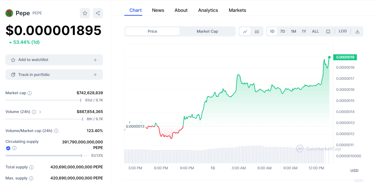Click the share icon beside Pepe title
Viewport: 376px width, 182px height.
(98, 13)
